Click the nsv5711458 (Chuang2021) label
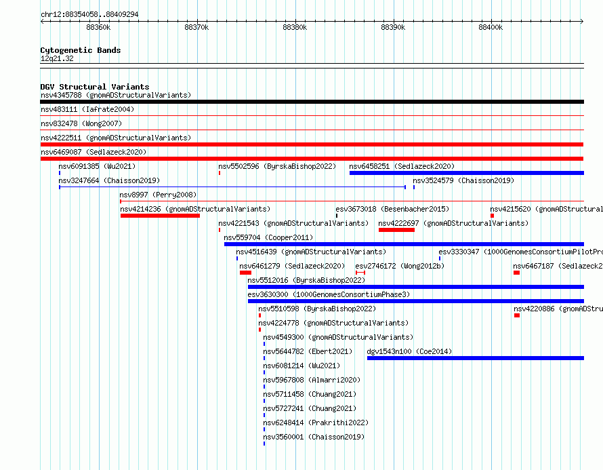 pyautogui.click(x=310, y=394)
